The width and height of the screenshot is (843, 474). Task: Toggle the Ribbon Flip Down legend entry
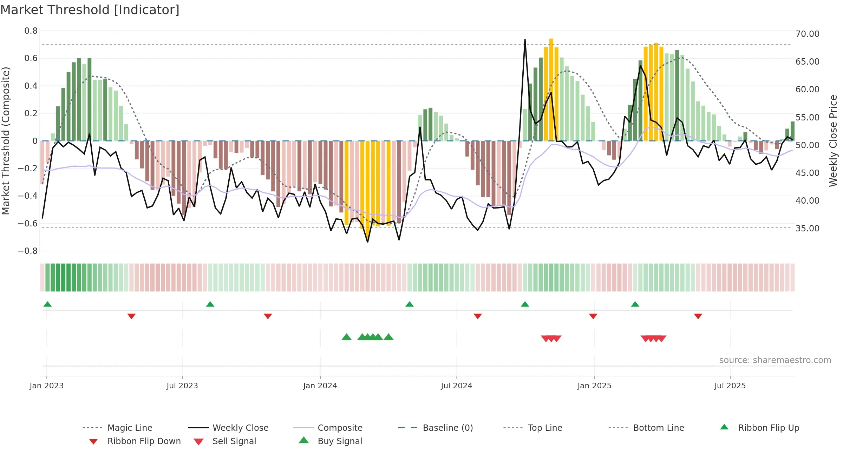click(x=135, y=441)
